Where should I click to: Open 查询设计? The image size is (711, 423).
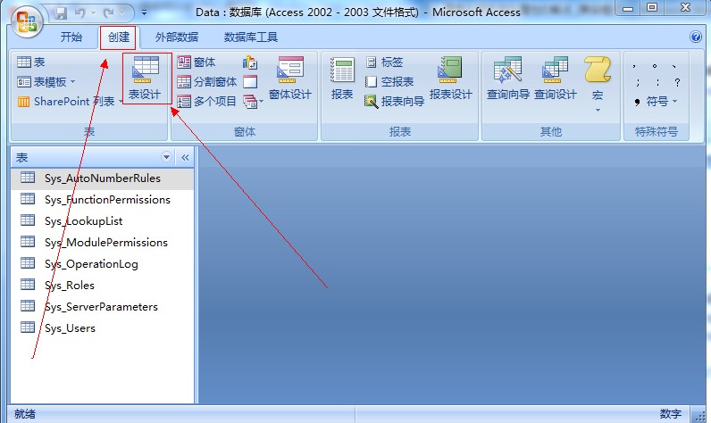click(x=556, y=78)
